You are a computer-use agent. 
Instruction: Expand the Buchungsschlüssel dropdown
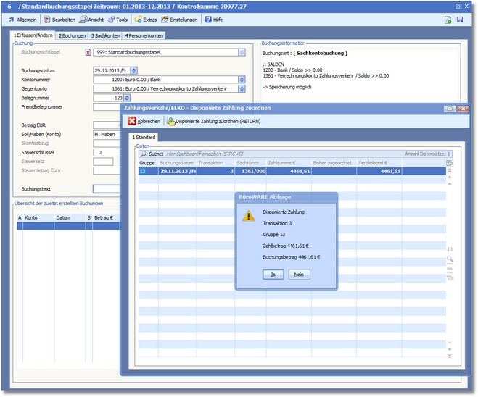tap(242, 52)
